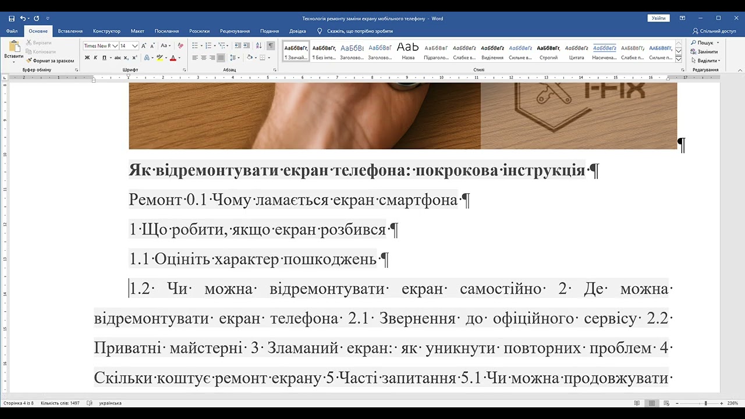Click the Format Painter (Формат за зразком)

[50, 61]
